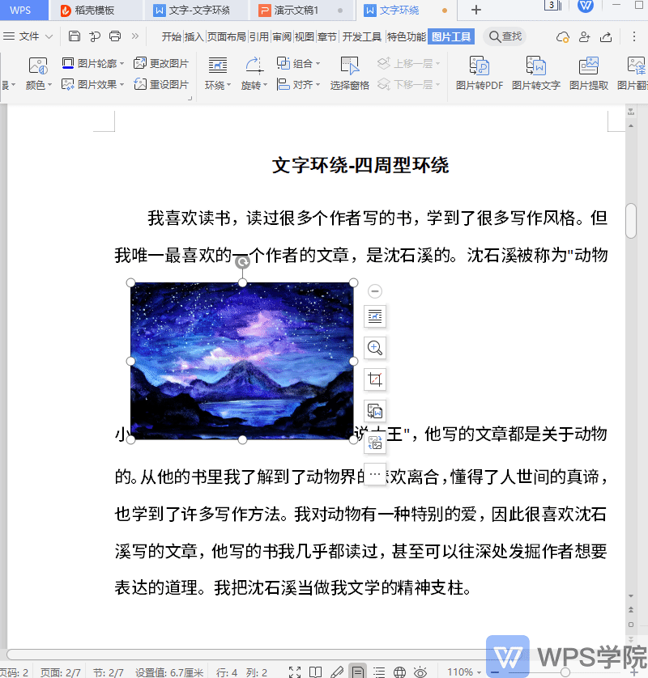This screenshot has width=648, height=678.
Task: Open the vertical three-dots menu in the ribbon
Action: pyautogui.click(x=634, y=36)
